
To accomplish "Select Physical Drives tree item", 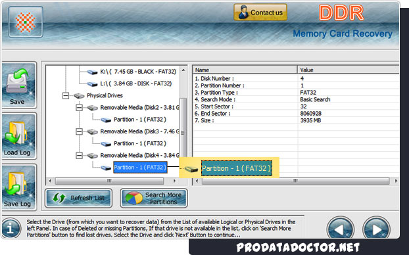I will pos(105,95).
